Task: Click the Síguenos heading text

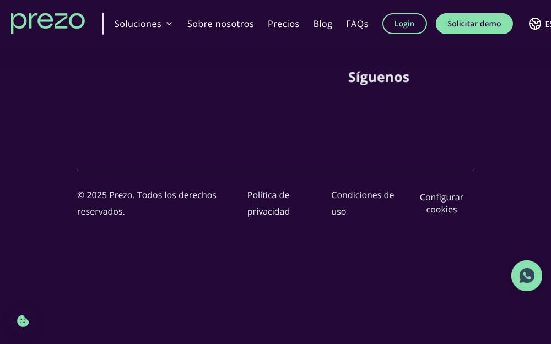Action: [x=379, y=77]
